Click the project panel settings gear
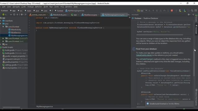198x111 pixels. pyautogui.click(x=22, y=14)
